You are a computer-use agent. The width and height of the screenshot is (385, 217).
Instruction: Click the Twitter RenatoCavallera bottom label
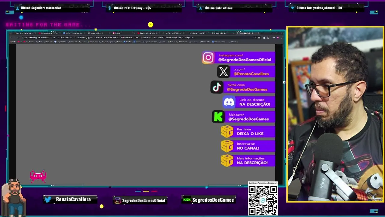click(70, 200)
